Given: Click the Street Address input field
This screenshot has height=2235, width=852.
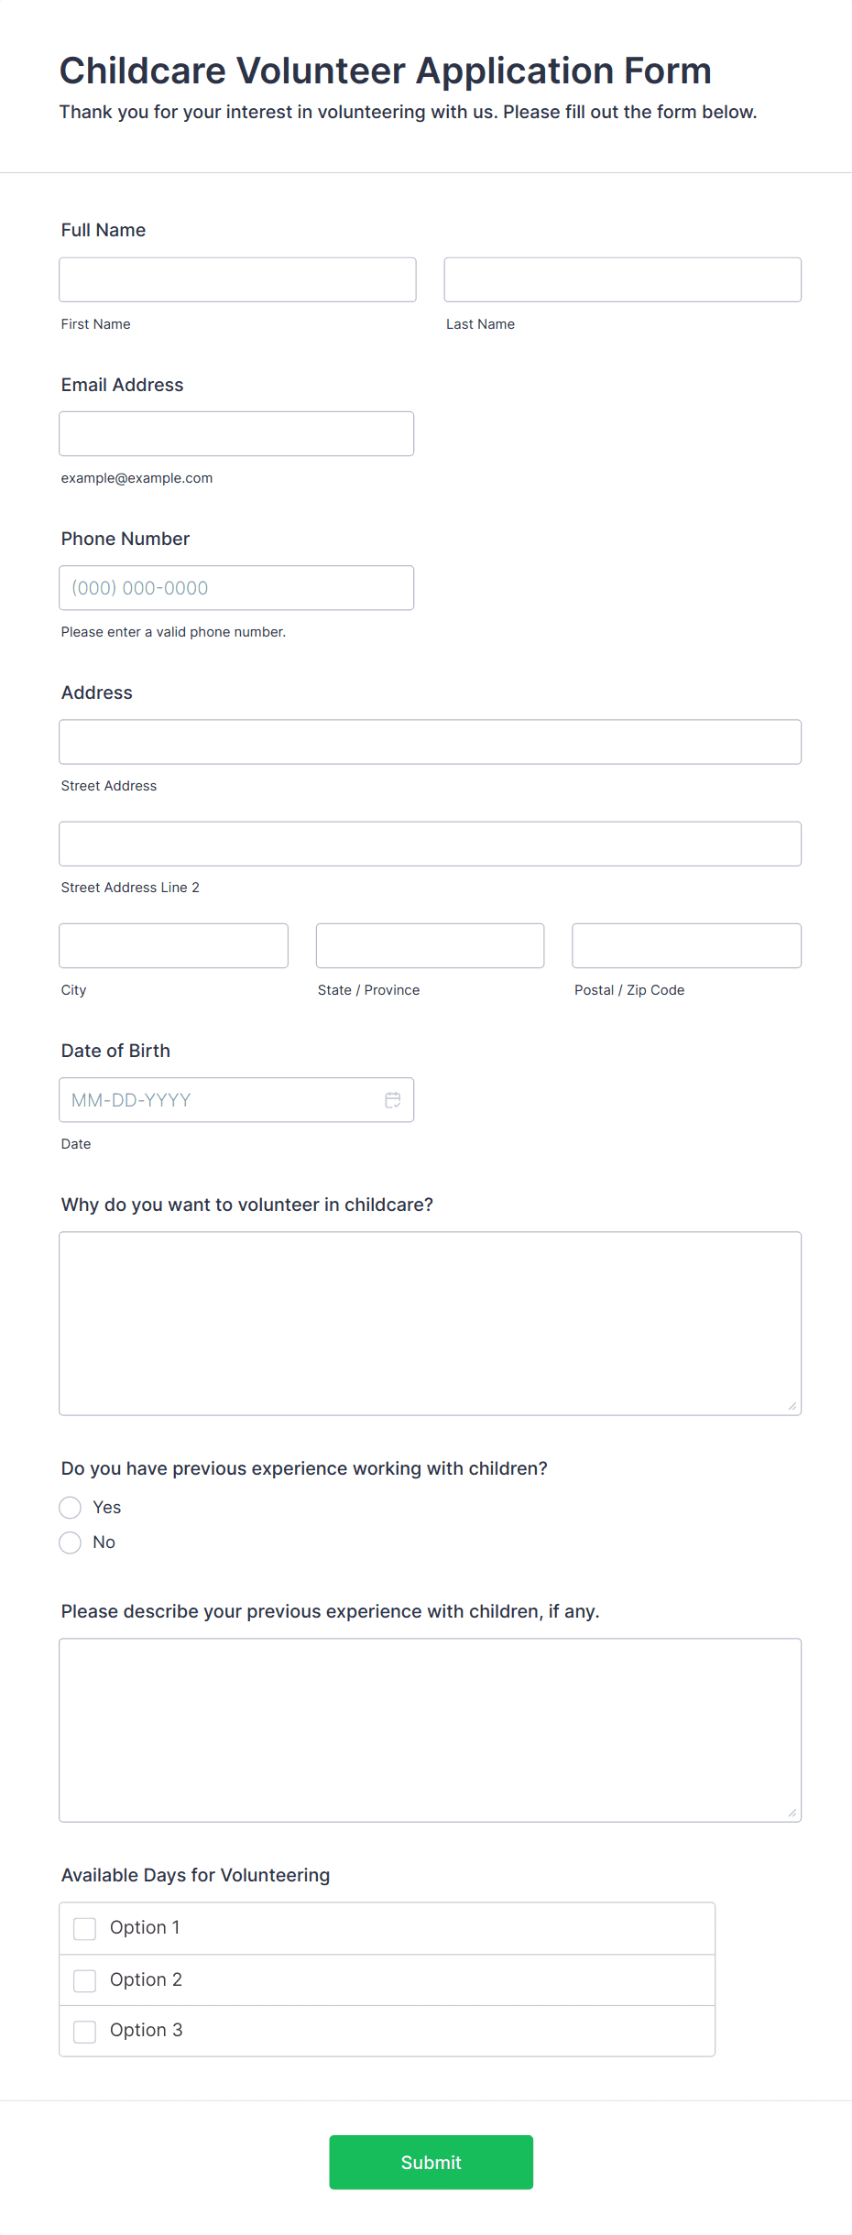Looking at the screenshot, I should (x=430, y=742).
